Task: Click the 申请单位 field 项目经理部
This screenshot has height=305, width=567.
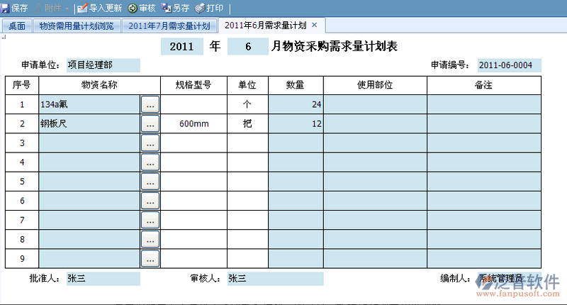Action: [103, 65]
